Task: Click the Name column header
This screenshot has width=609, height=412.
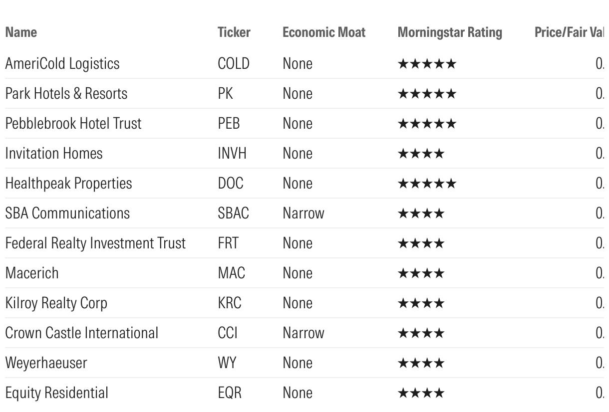Action: tap(21, 32)
